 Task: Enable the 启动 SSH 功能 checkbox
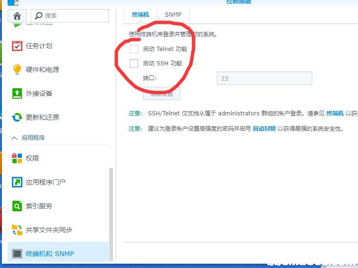point(134,63)
